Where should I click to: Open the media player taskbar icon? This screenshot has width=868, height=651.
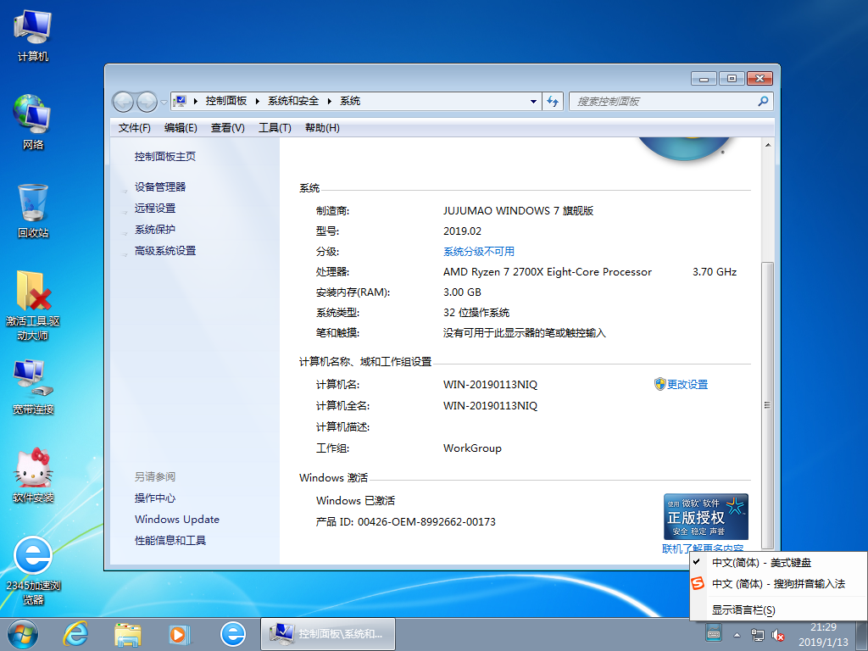[x=180, y=634]
